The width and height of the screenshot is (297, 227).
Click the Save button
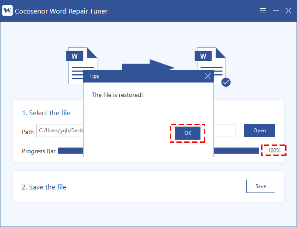tap(261, 186)
